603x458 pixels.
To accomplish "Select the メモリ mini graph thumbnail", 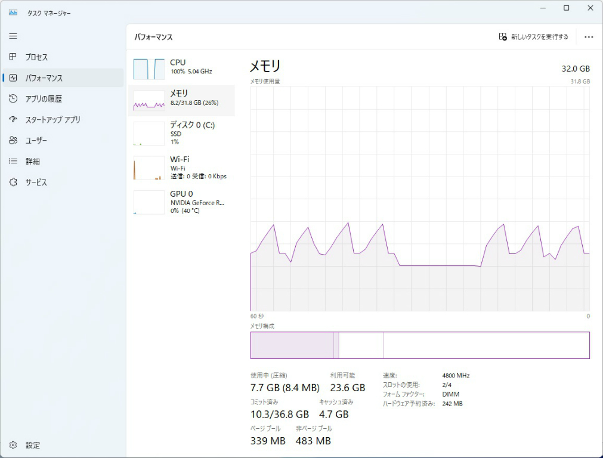I will (x=149, y=101).
